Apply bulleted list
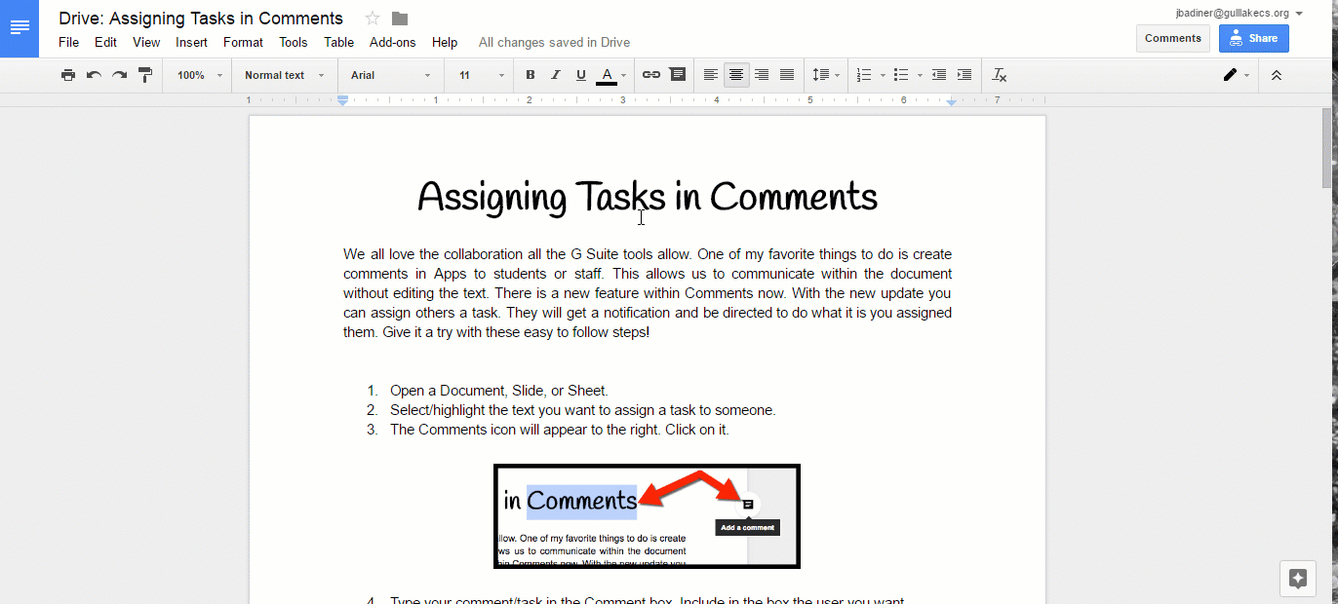Viewport: 1338px width, 604px height. coord(901,75)
